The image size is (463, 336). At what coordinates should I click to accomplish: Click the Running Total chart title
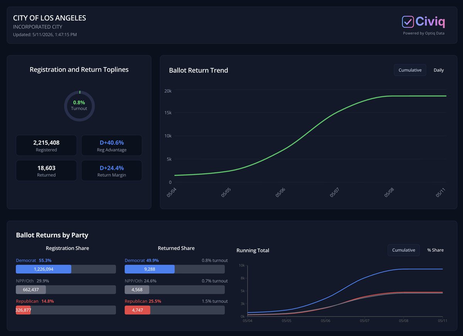[253, 250]
